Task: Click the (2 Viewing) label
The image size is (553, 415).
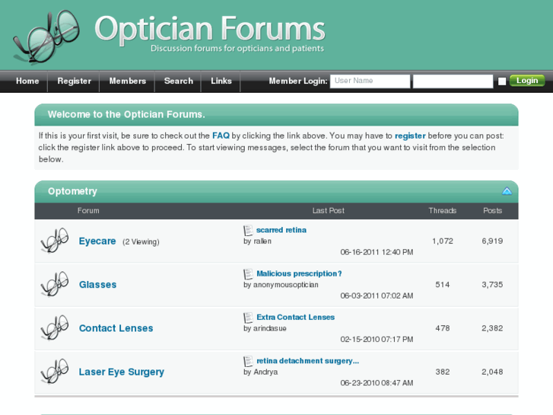Action: click(x=141, y=242)
